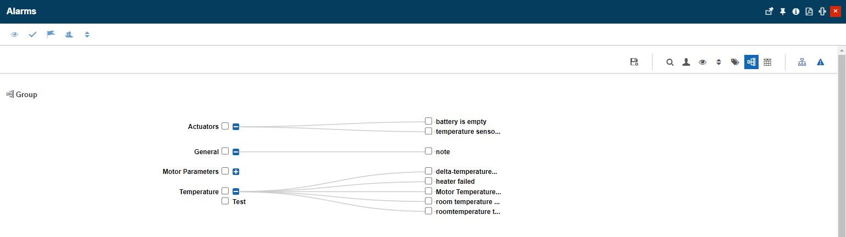Click the 'note' alarm label
This screenshot has height=237, width=846.
(443, 151)
